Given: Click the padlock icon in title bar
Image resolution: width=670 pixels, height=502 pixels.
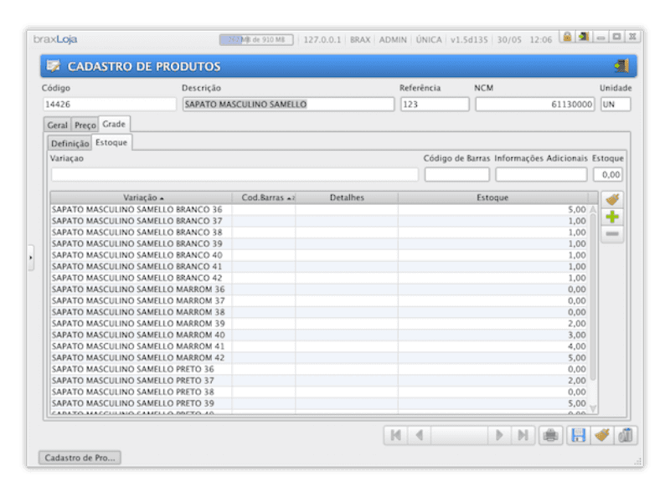Looking at the screenshot, I should [x=568, y=38].
